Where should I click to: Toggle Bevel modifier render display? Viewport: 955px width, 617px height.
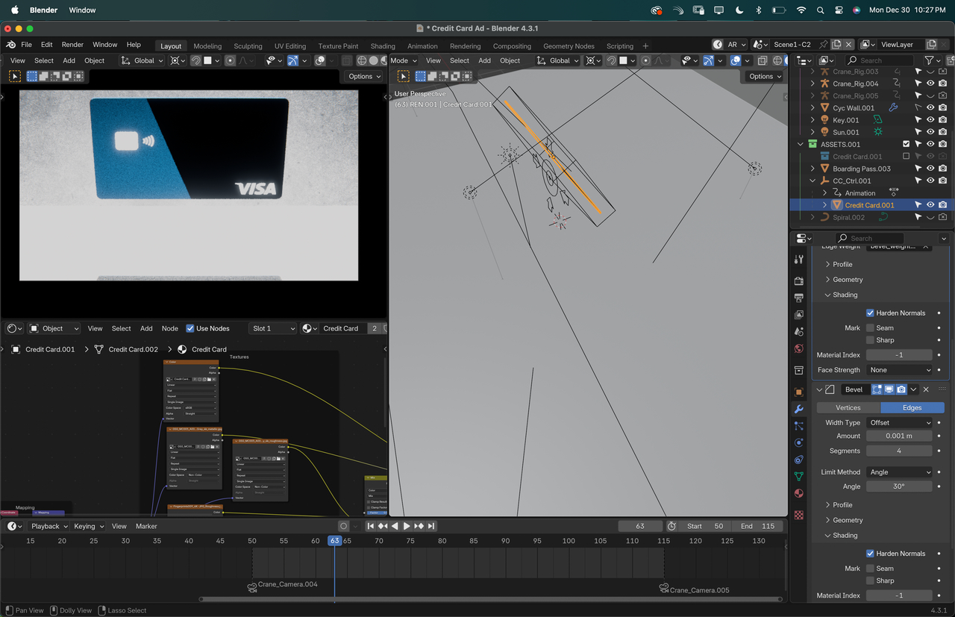pos(901,389)
